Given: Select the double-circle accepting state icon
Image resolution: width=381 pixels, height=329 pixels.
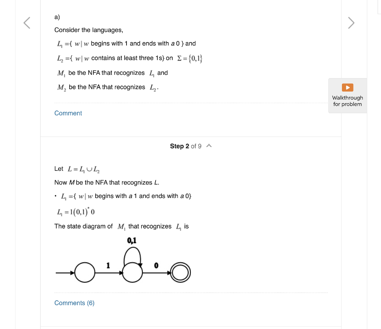Looking at the screenshot, I should click(181, 272).
